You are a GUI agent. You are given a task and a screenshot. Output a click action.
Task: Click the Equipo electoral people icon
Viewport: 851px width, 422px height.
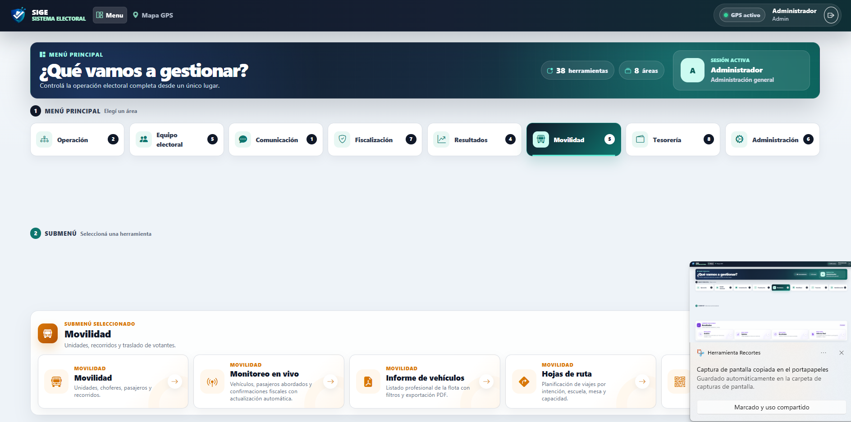pos(144,139)
